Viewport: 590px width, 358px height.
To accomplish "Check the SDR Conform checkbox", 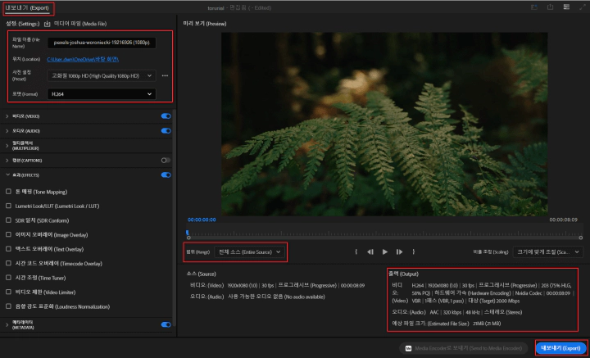I will (x=8, y=220).
